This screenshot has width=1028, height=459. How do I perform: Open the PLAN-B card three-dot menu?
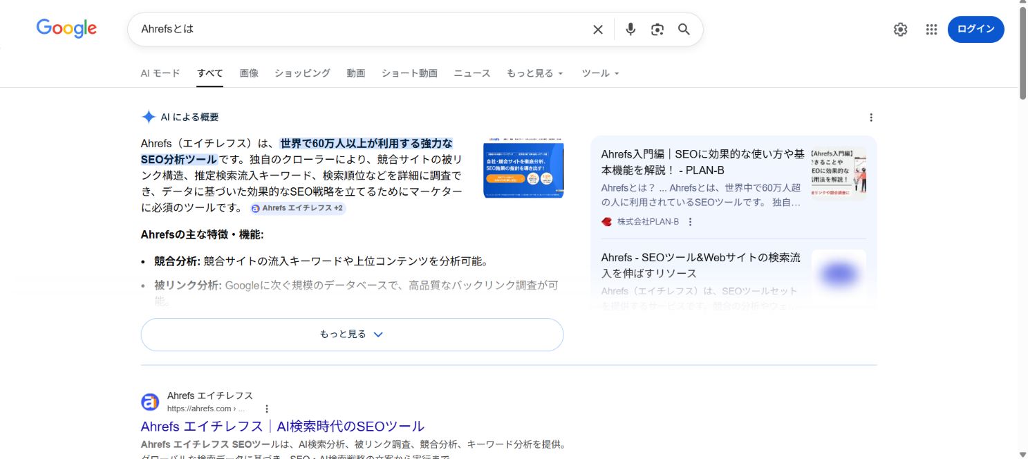[690, 221]
